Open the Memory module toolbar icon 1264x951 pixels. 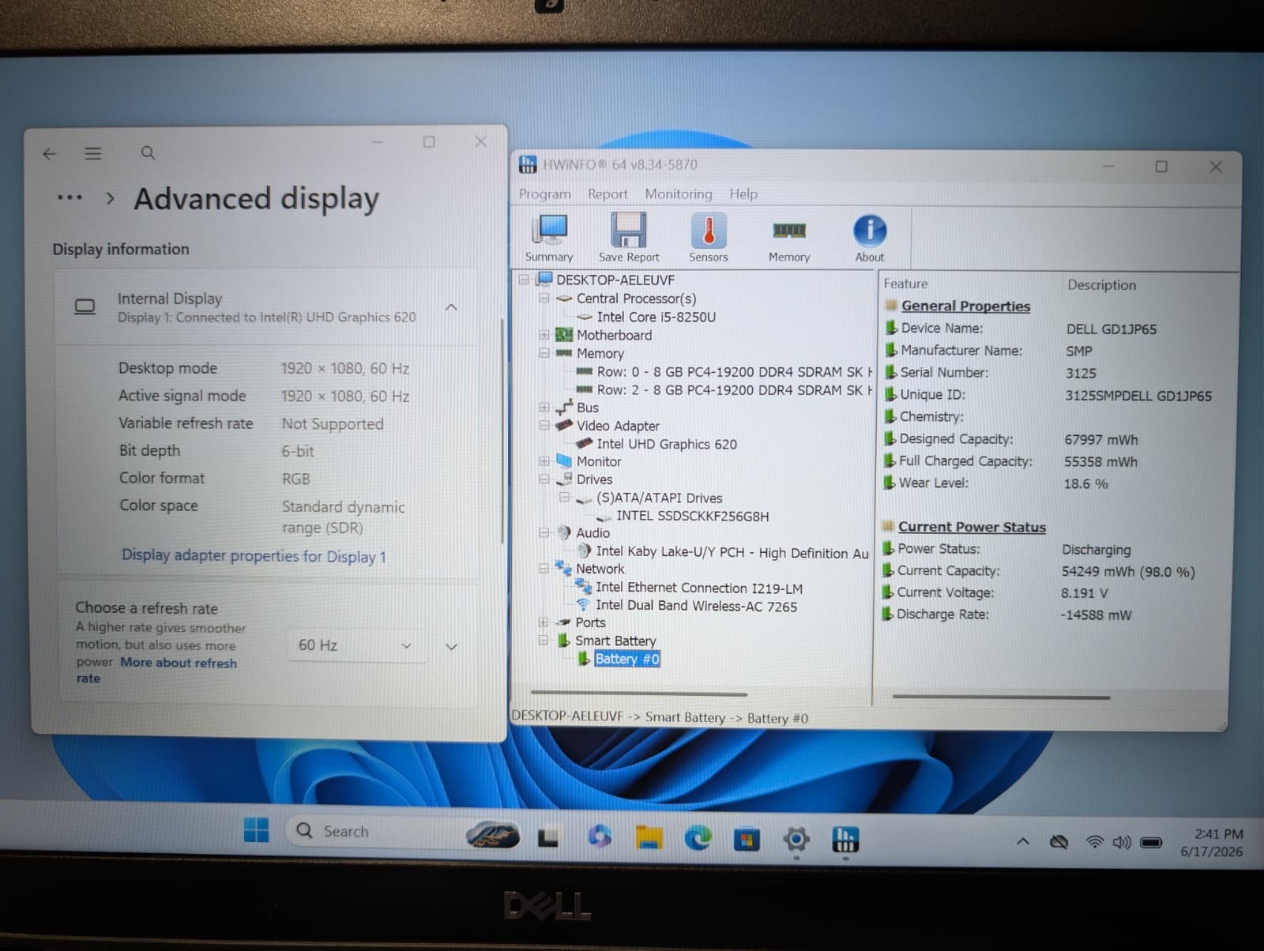[x=789, y=239]
